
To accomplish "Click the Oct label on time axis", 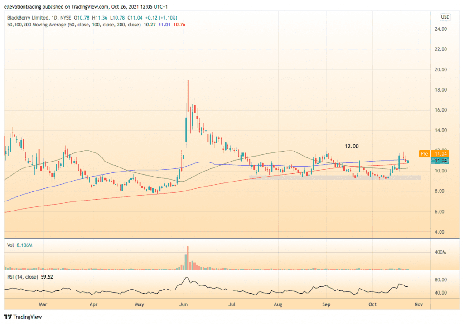I will 372,304.
